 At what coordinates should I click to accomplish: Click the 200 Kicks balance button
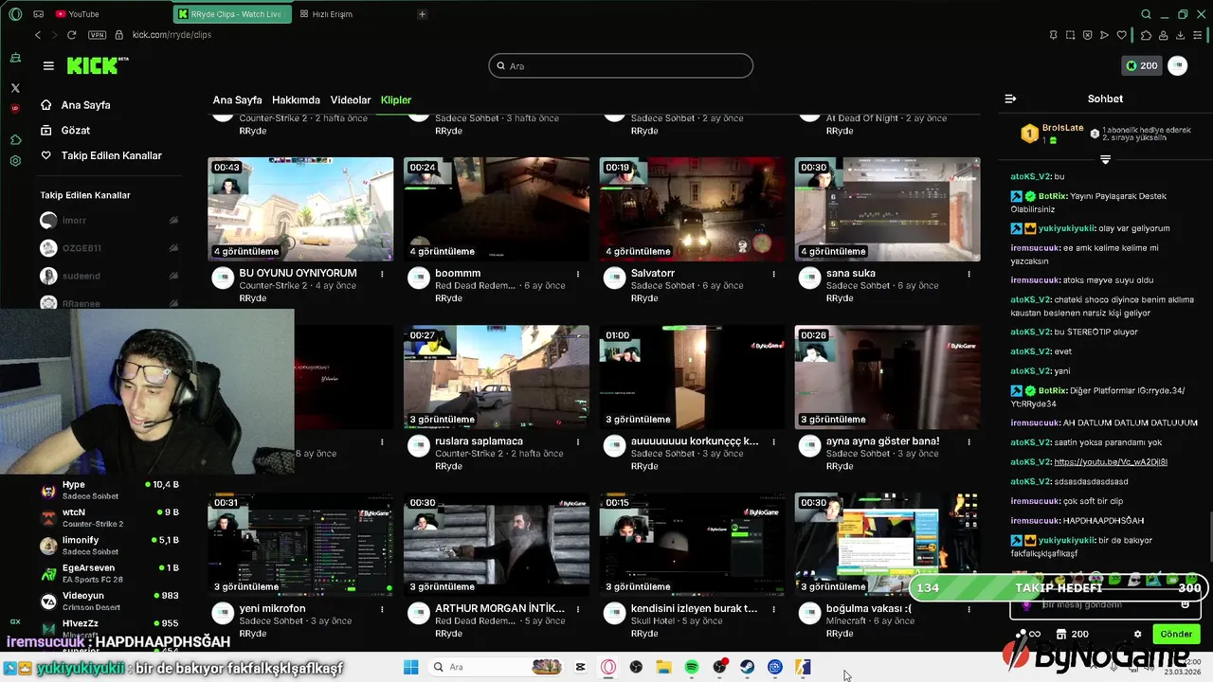click(1142, 65)
